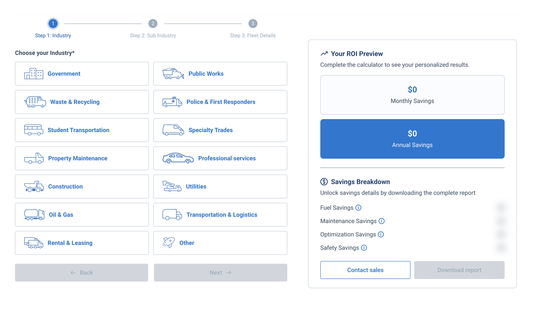Pick Rental & Leasing industry
Image resolution: width=533 pixels, height=314 pixels.
coord(81,243)
